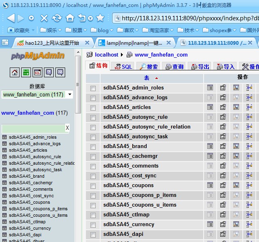Image resolution: width=259 pixels, height=242 pixels.
Task: Structure icon for sdbASA45_cachemgr row
Action: pos(223,156)
